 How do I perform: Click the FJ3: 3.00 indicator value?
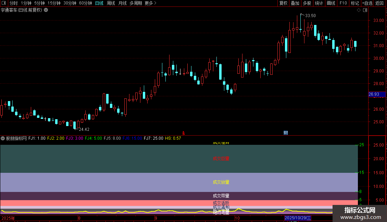(75, 138)
